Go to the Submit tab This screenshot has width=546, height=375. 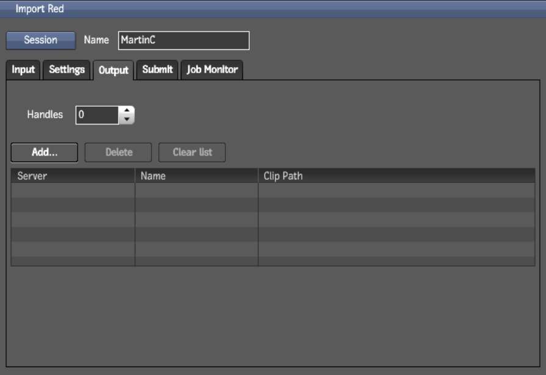pos(158,70)
